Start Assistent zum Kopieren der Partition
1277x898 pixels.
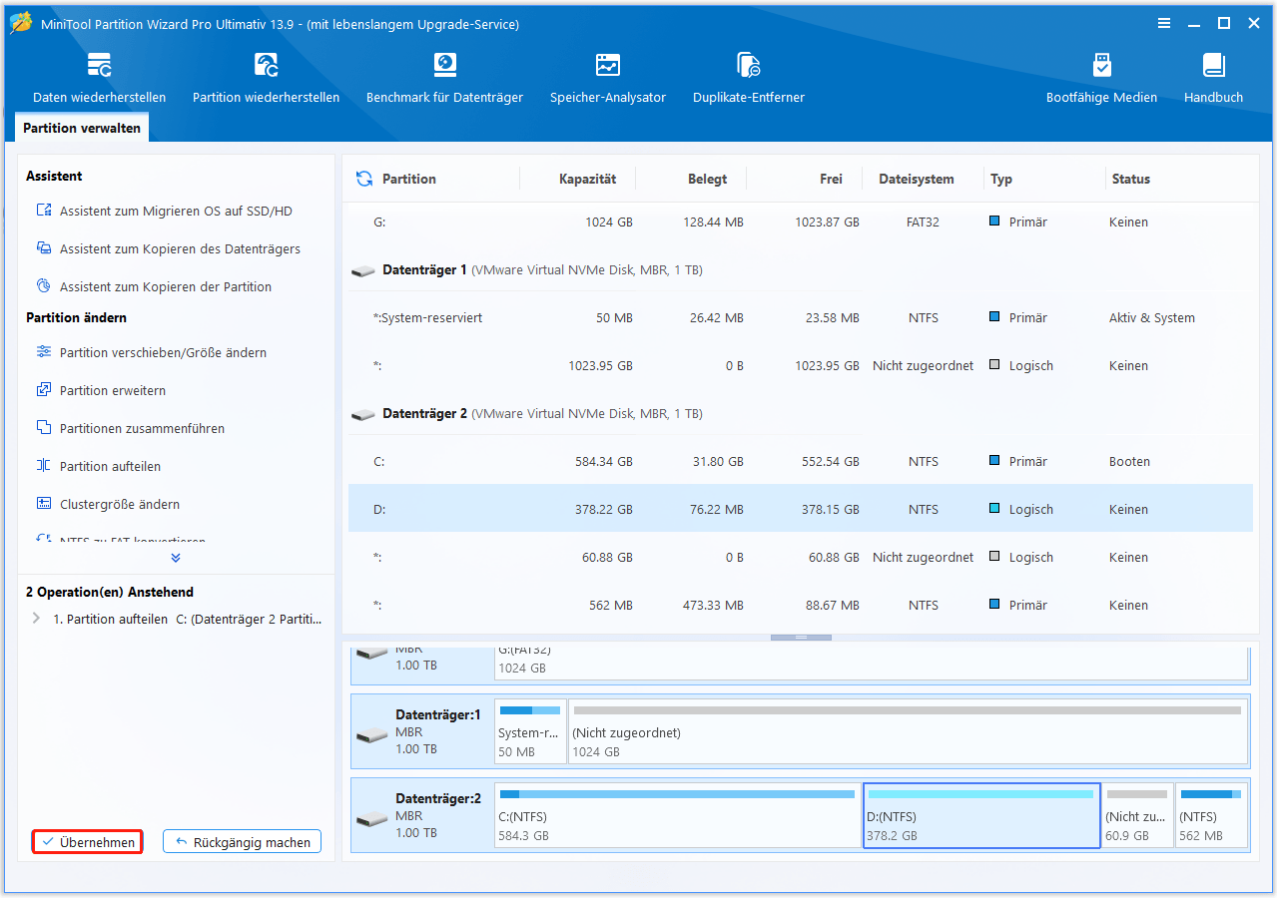click(154, 287)
